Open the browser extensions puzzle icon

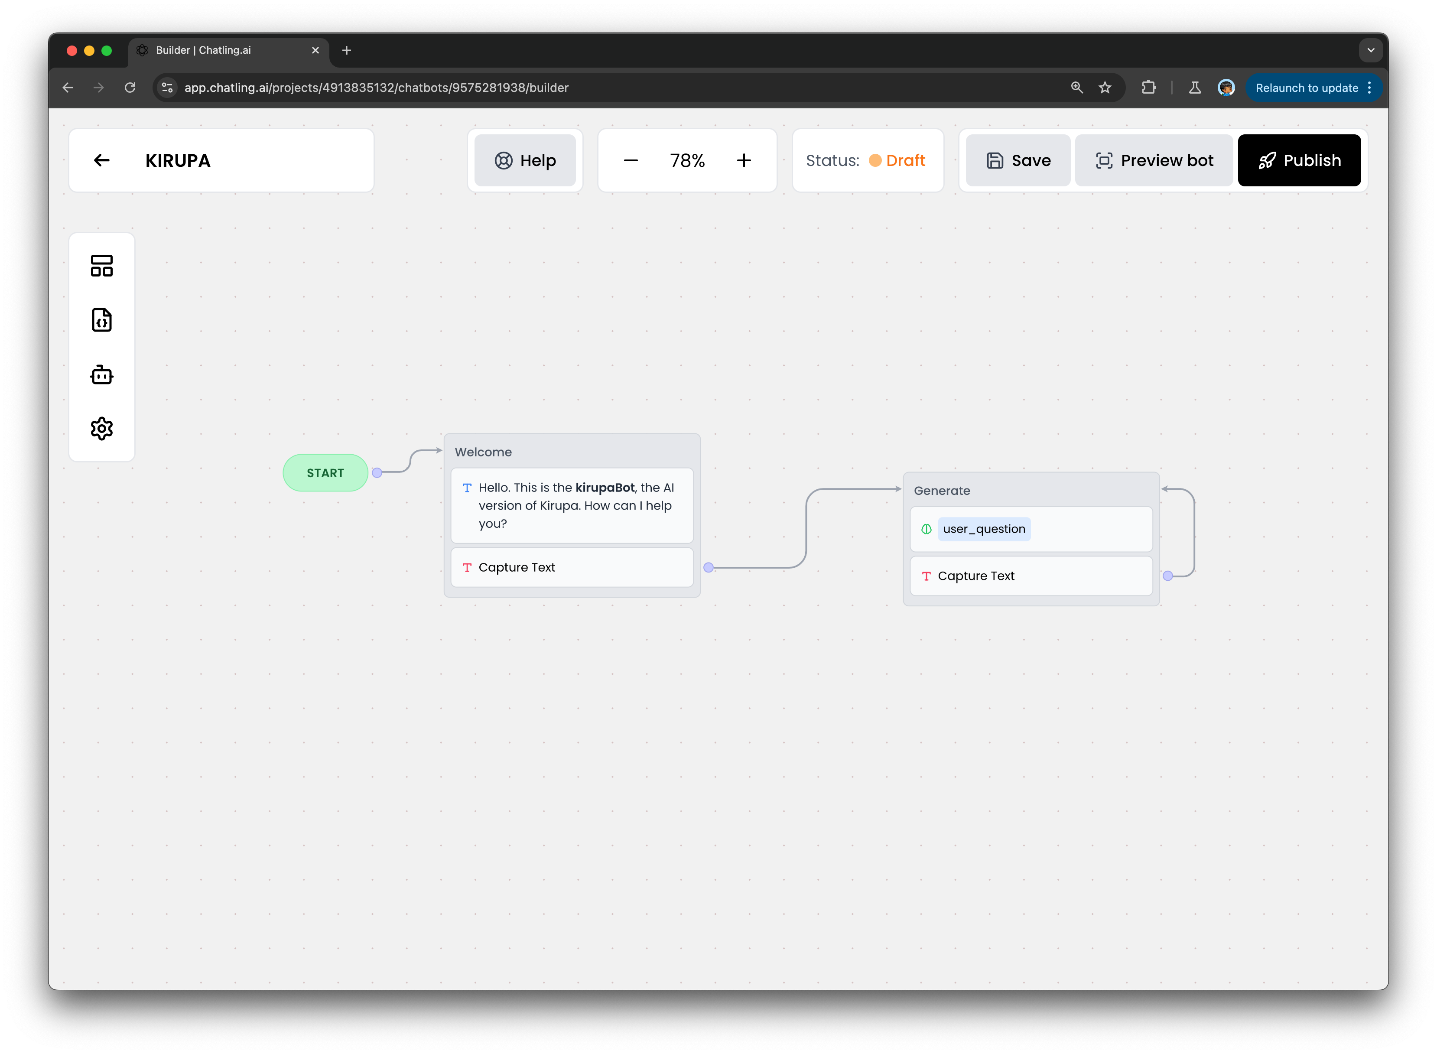tap(1148, 88)
